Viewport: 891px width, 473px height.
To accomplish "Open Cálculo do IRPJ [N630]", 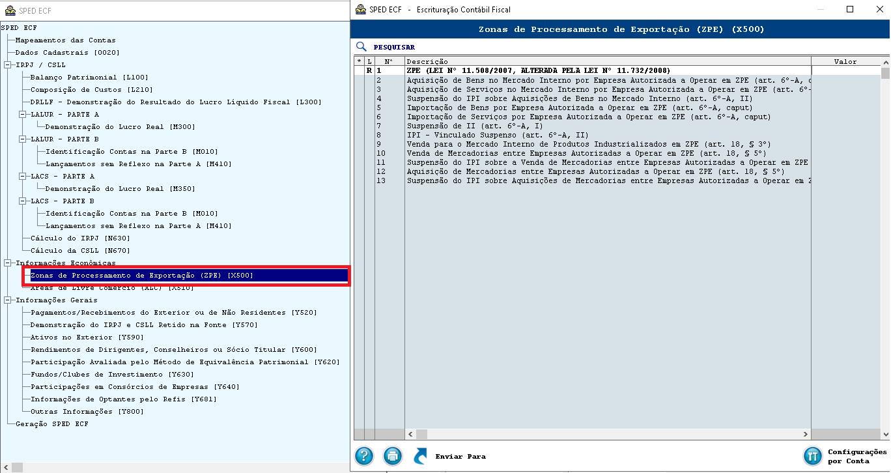I will [x=80, y=238].
